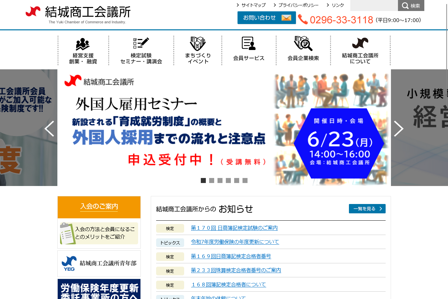Open the プライバシーポリシー link
Screen dimensions: 448x299
[x=298, y=5]
